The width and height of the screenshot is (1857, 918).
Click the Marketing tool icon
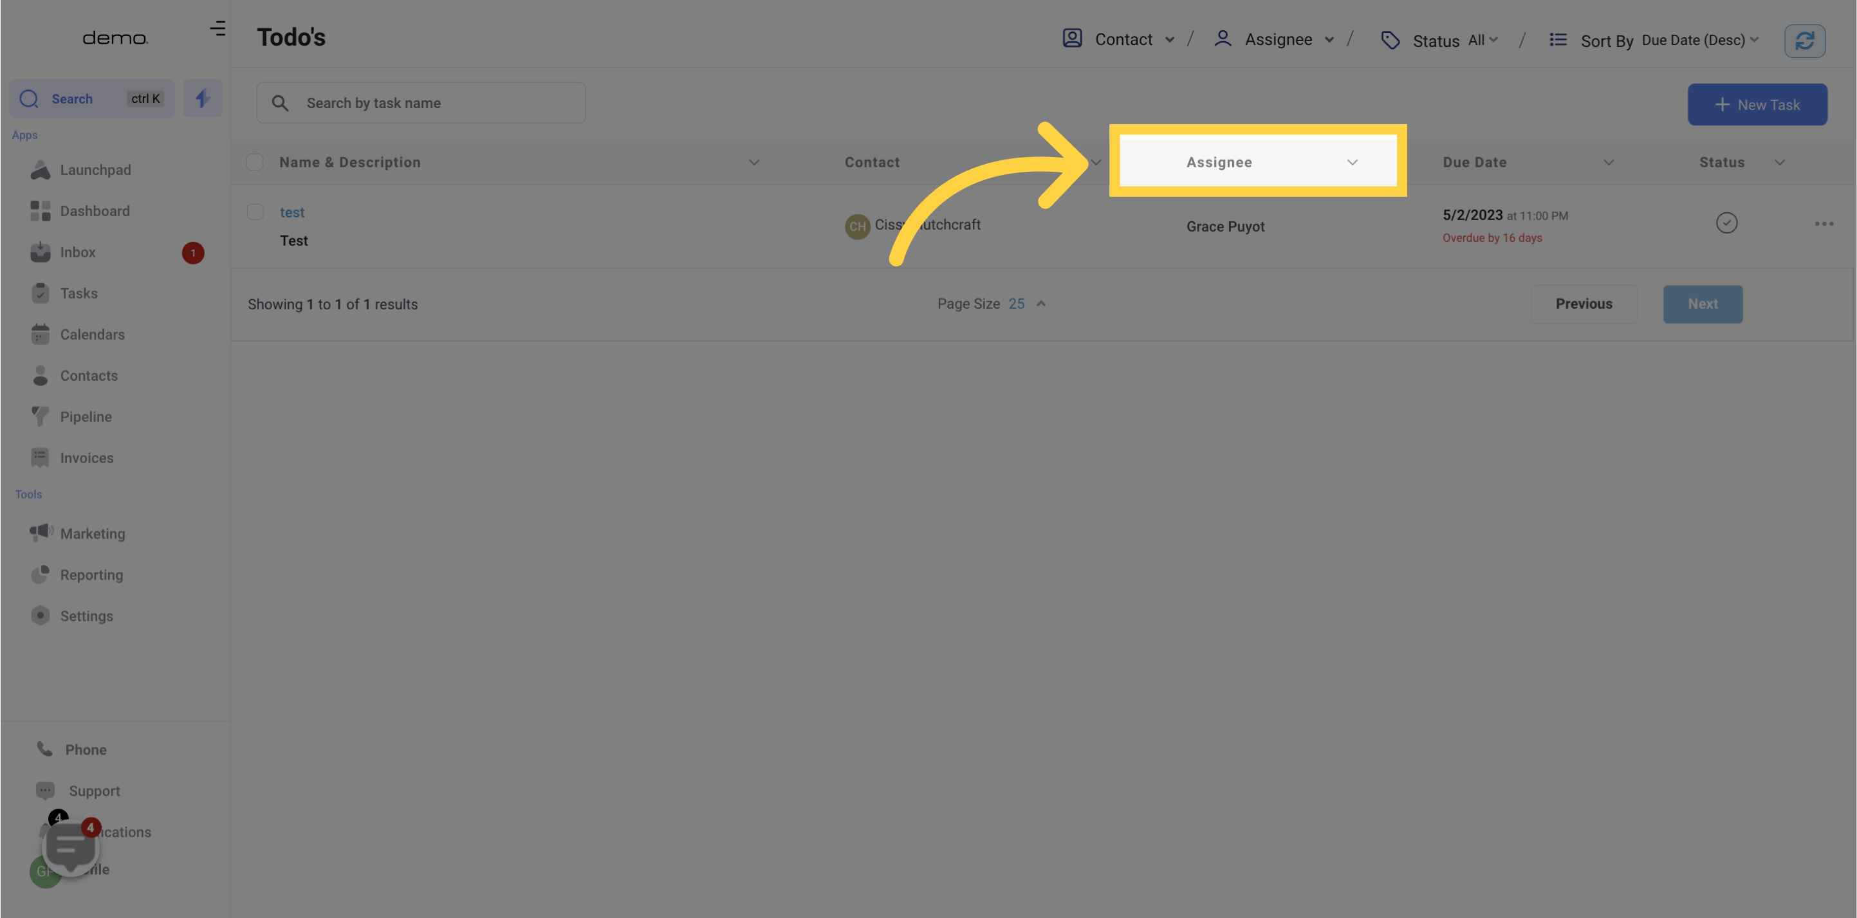coord(41,533)
